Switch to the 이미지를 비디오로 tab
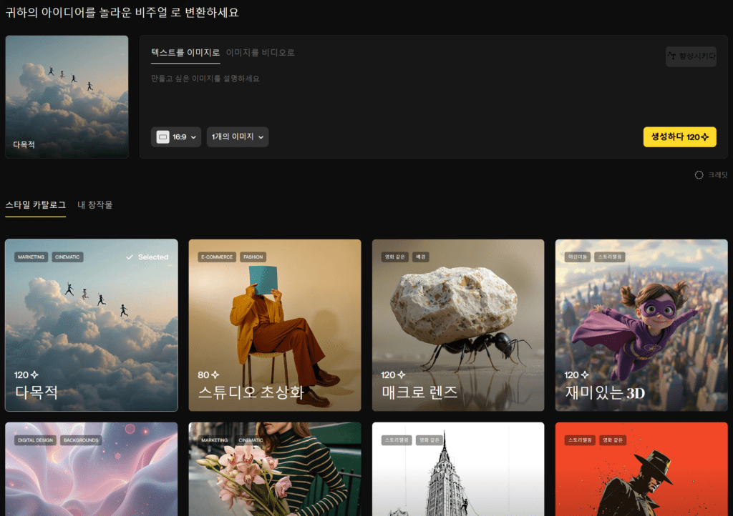Image resolution: width=733 pixels, height=516 pixels. point(261,53)
